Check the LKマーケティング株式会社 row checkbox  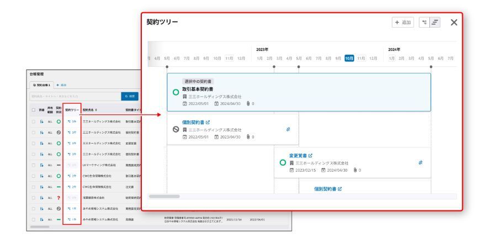click(33, 165)
